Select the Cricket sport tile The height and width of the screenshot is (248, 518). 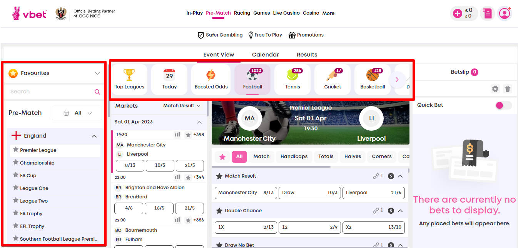coord(333,80)
